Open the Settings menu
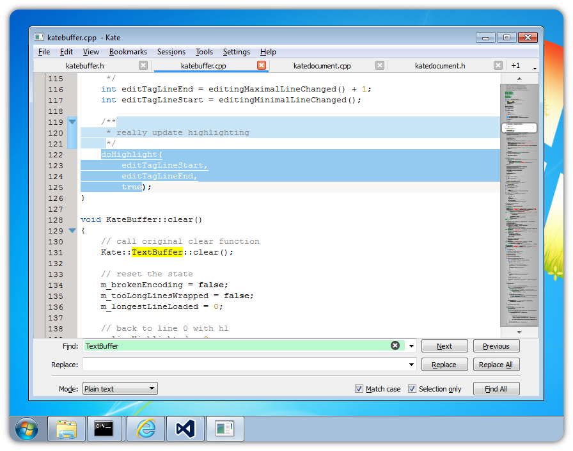 (237, 52)
